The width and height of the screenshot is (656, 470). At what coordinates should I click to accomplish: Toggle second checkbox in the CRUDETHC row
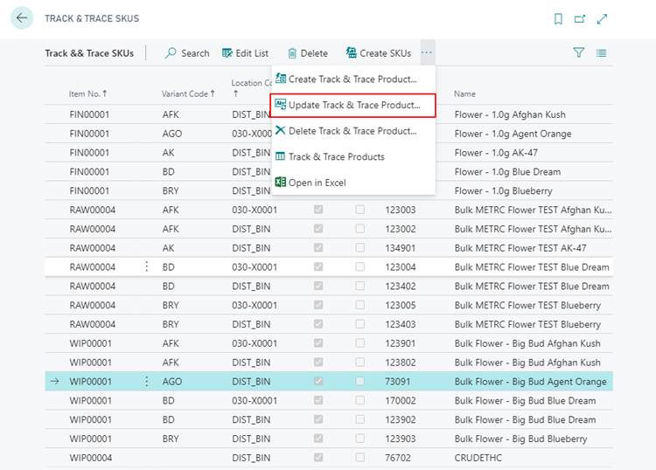point(359,458)
